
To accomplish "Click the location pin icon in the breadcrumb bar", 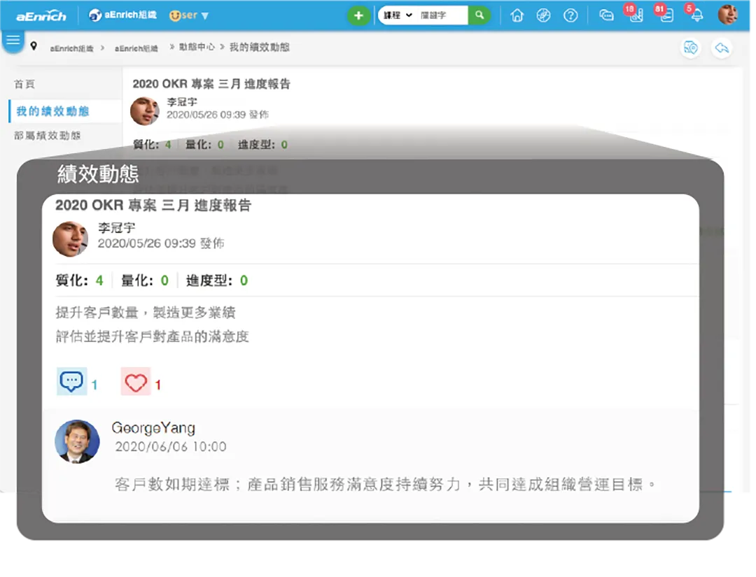I will pos(34,47).
